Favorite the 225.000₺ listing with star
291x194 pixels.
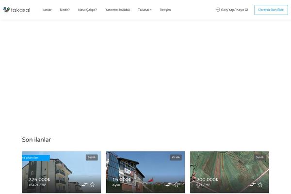tap(93, 184)
